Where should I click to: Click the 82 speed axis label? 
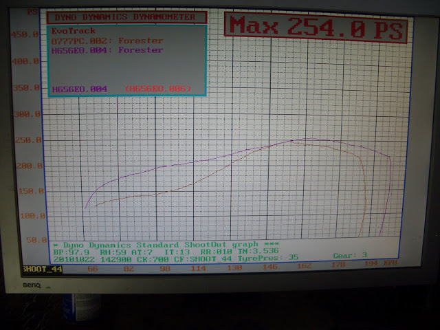(x=129, y=269)
